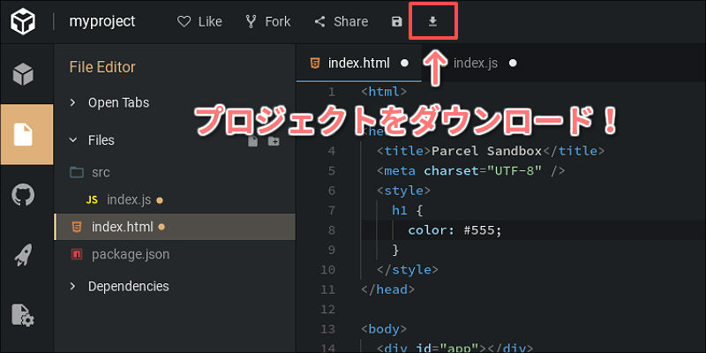Click the new folder icon in Files
706x353 pixels.
(274, 141)
